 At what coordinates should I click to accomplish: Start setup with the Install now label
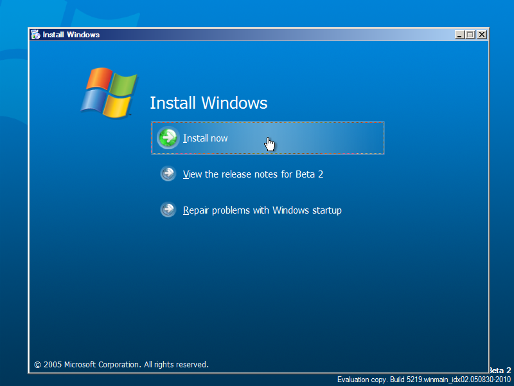[x=205, y=138]
